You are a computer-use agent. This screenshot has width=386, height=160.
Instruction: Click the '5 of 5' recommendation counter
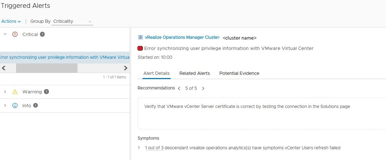coord(191,88)
